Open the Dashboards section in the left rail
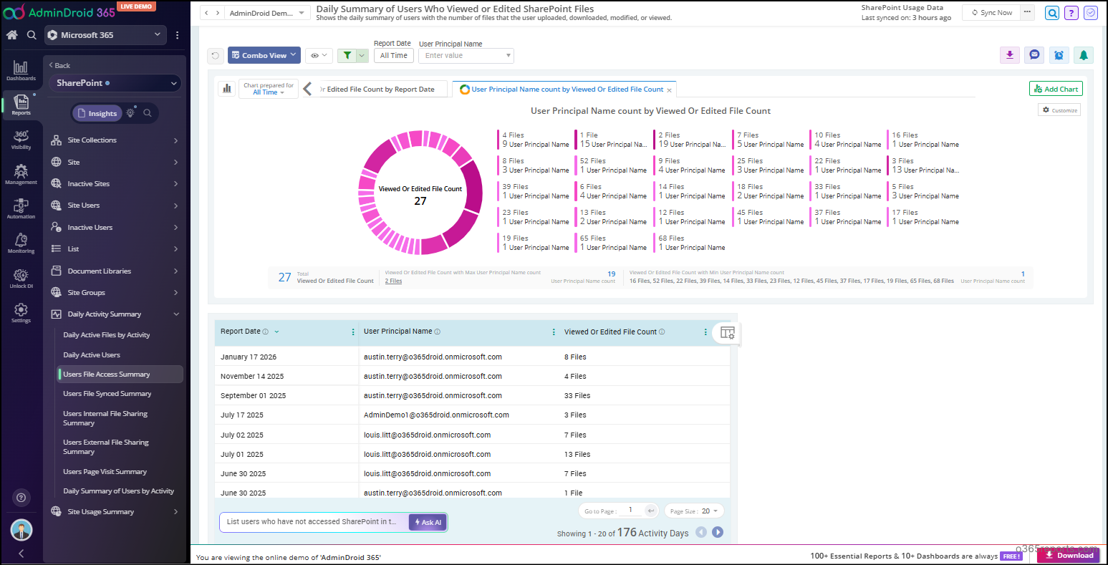 point(21,70)
